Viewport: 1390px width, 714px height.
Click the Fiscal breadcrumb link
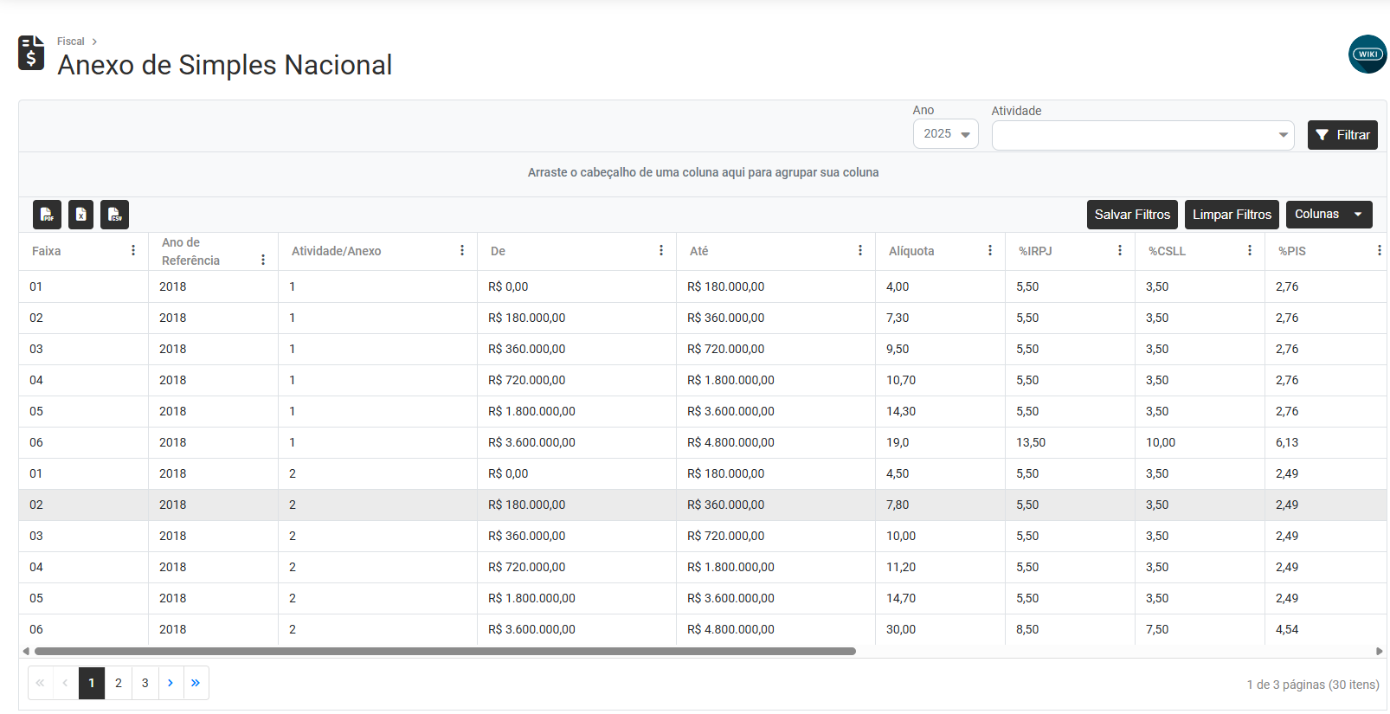click(71, 42)
